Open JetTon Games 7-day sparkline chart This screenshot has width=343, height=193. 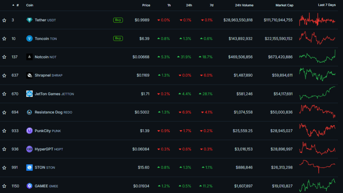pos(317,93)
